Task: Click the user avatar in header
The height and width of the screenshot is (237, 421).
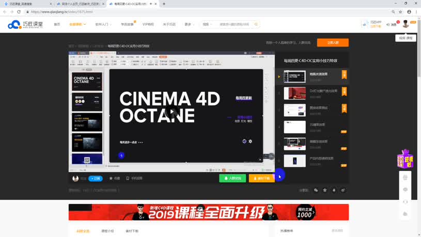Action: pos(406,24)
